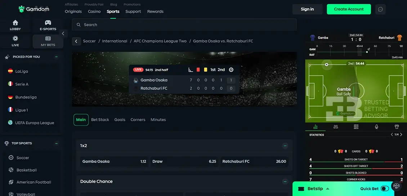Screen dimensions: 407x196
Task: Switch to the Goals tab
Action: click(120, 120)
